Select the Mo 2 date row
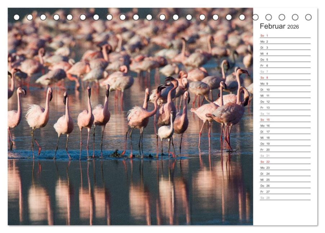 [285, 42]
